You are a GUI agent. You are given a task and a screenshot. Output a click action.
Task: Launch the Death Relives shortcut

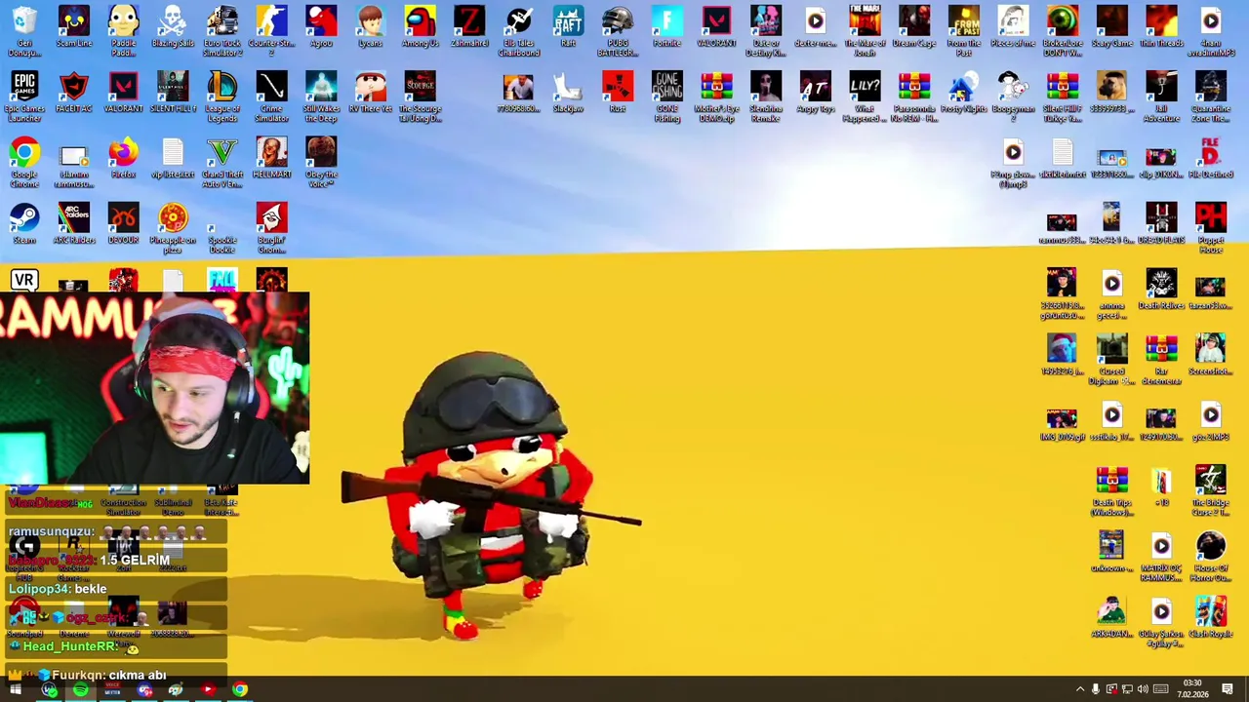coord(1161,289)
